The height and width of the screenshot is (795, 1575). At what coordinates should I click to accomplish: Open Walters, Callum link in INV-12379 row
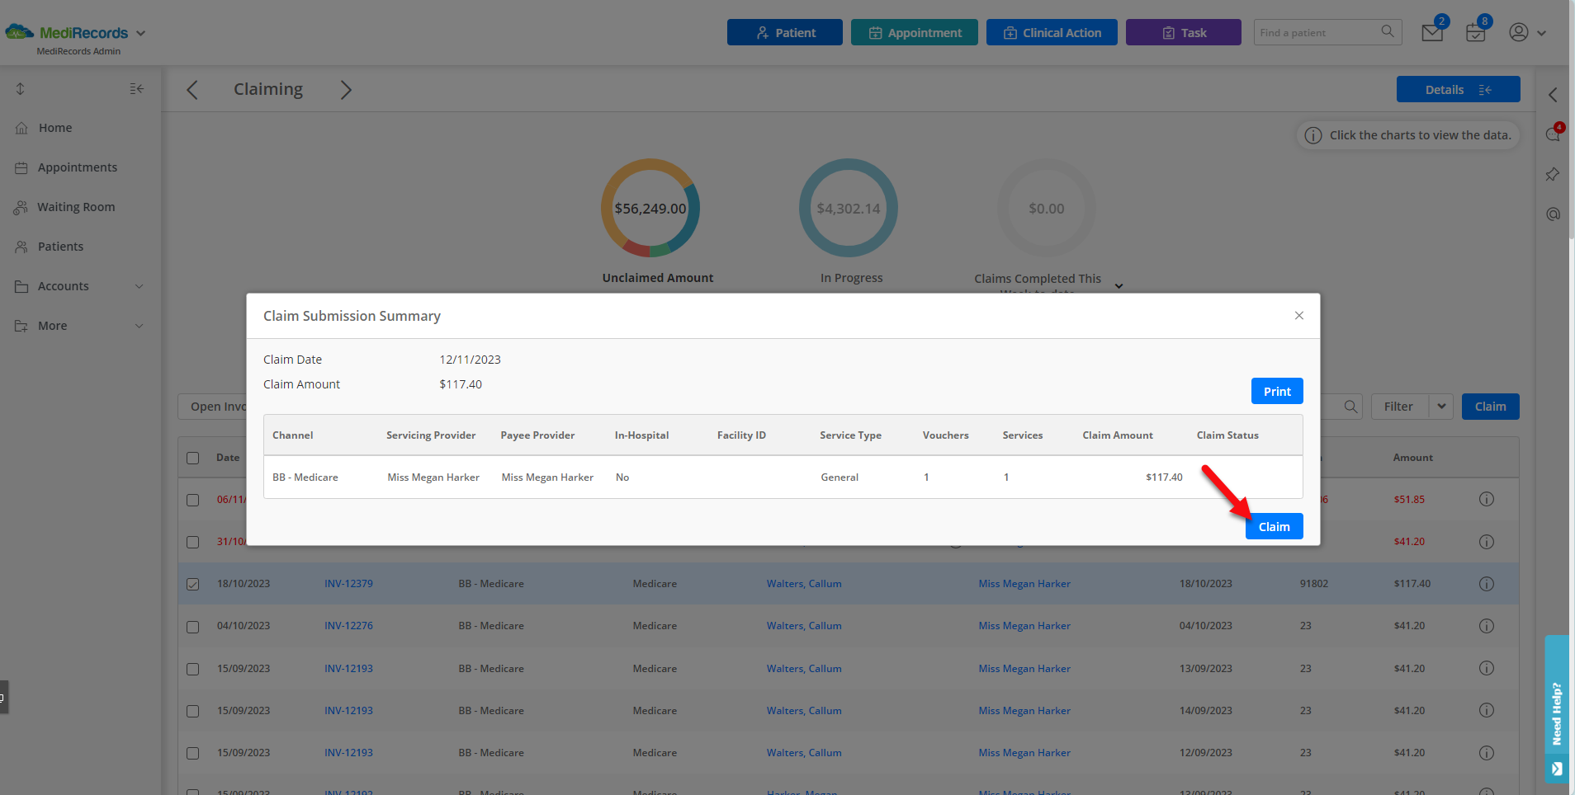pos(804,584)
